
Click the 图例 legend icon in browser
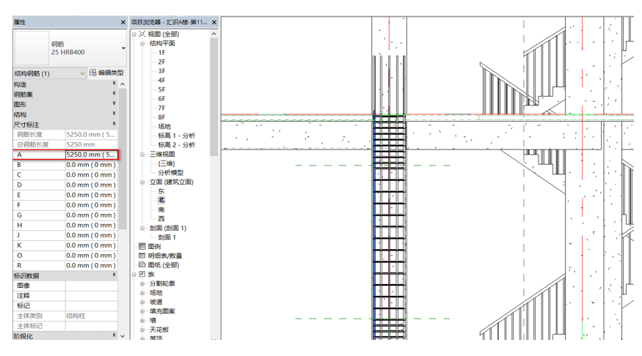142,247
